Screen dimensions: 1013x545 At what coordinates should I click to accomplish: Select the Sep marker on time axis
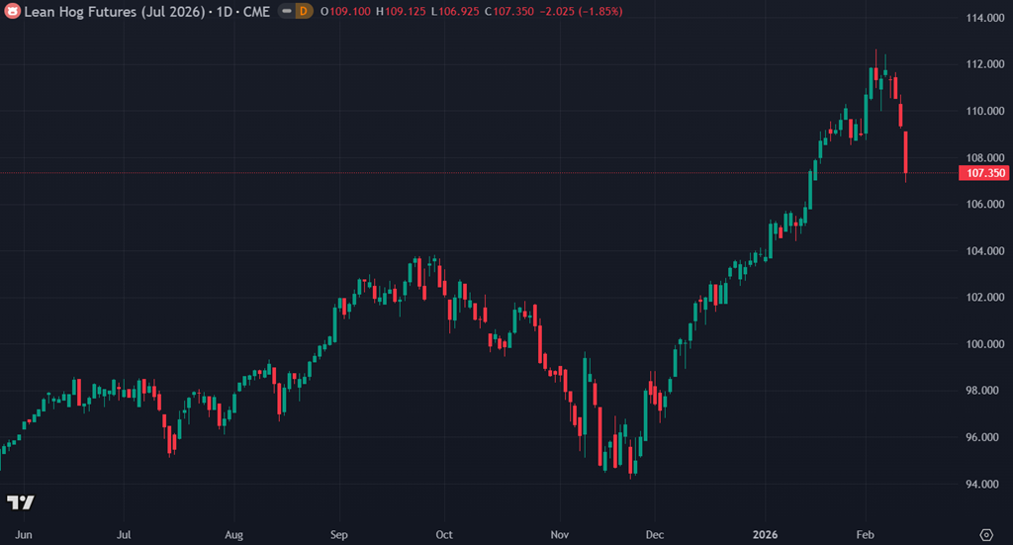click(339, 534)
